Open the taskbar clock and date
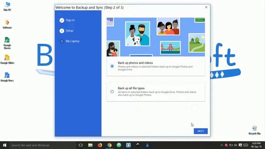265x149 pixels. click(256, 145)
